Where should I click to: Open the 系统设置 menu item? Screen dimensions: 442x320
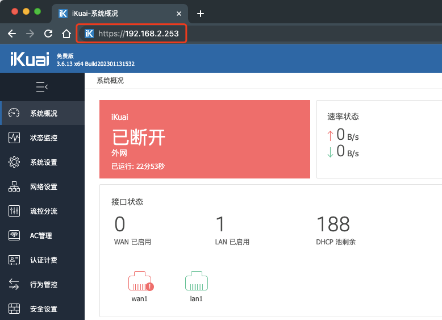click(42, 162)
